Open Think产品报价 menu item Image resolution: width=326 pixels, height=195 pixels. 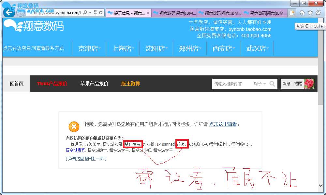click(x=52, y=84)
